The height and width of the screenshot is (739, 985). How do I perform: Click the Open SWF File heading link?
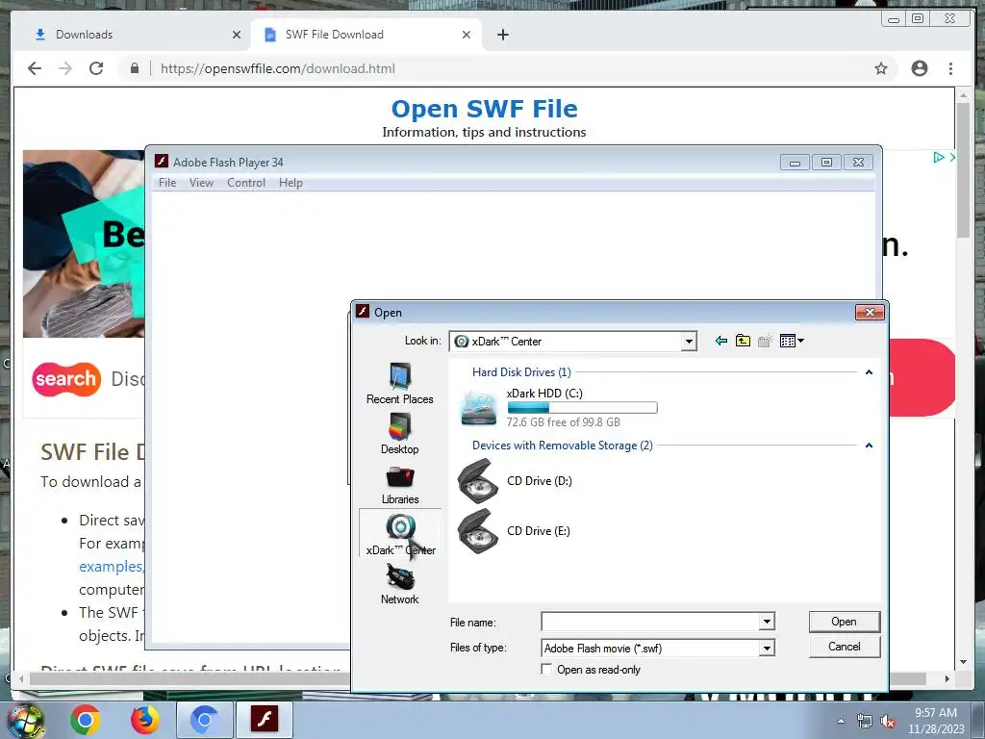tap(485, 109)
